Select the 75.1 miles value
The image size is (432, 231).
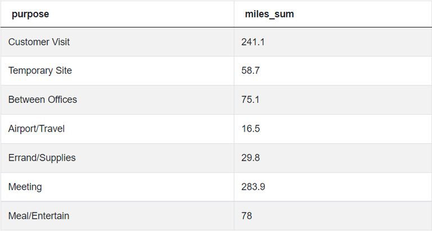[x=250, y=99]
